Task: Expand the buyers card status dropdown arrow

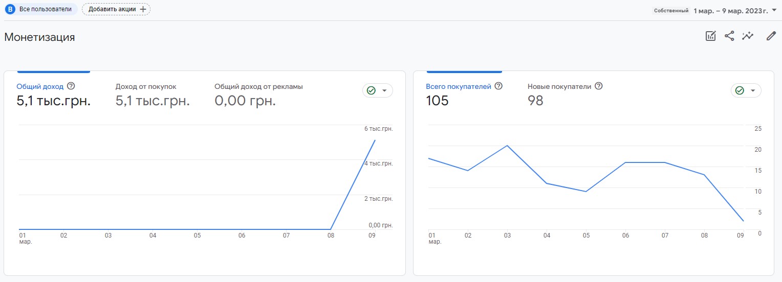Action: [753, 90]
